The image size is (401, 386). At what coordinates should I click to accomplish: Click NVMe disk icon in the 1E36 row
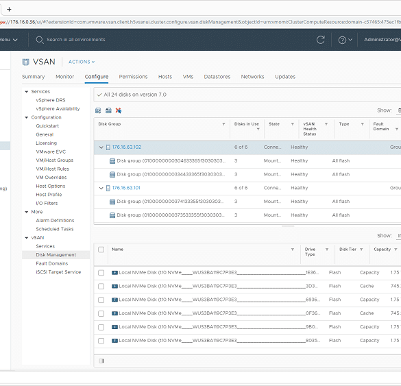pos(114,273)
